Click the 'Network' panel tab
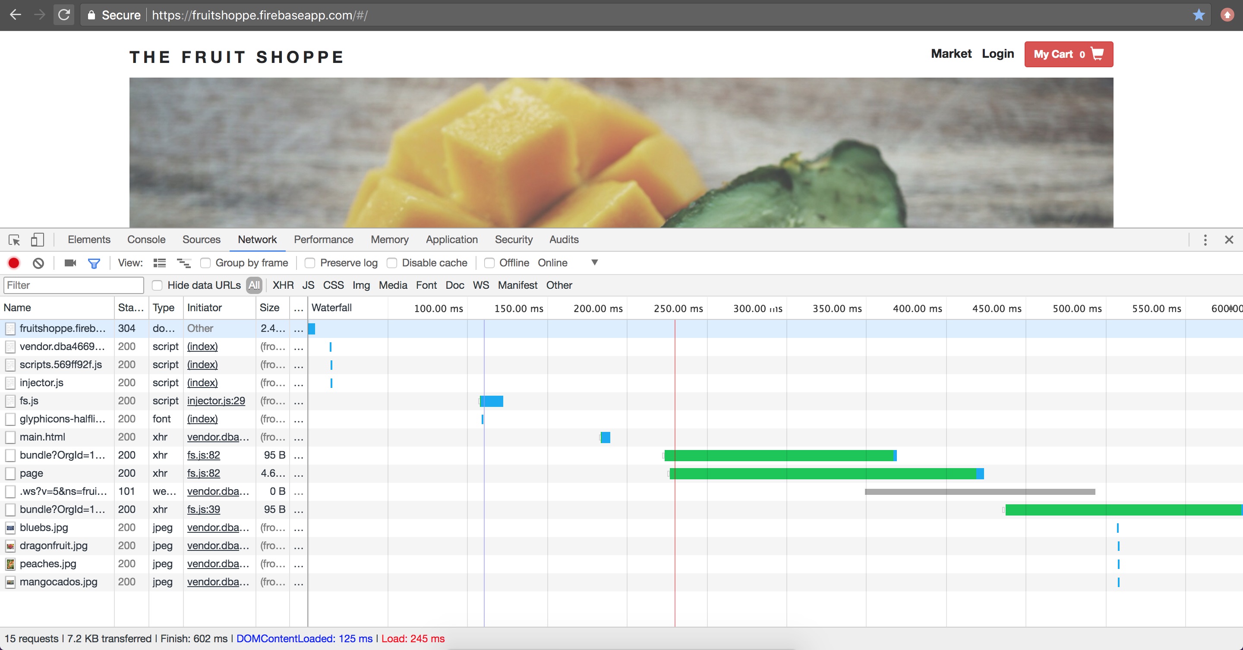1243x650 pixels. (x=257, y=240)
